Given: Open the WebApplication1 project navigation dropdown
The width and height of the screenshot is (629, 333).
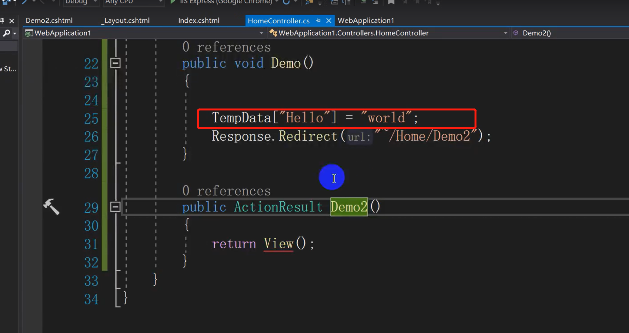Looking at the screenshot, I should coord(145,33).
